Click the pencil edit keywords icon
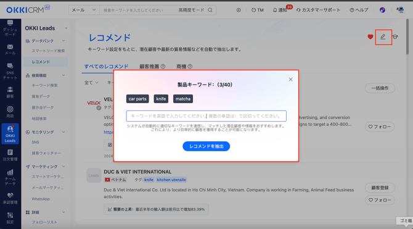 tap(383, 37)
